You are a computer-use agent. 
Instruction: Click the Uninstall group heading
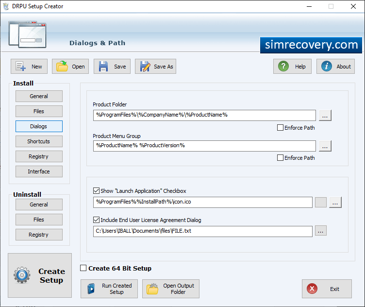[x=27, y=194]
